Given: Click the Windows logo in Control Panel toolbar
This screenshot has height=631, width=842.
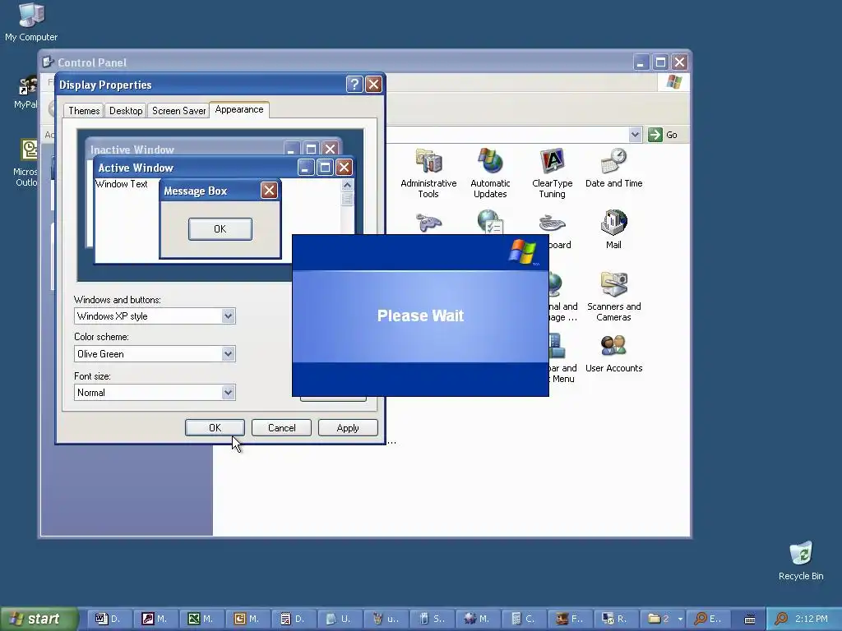Looking at the screenshot, I should (x=673, y=82).
